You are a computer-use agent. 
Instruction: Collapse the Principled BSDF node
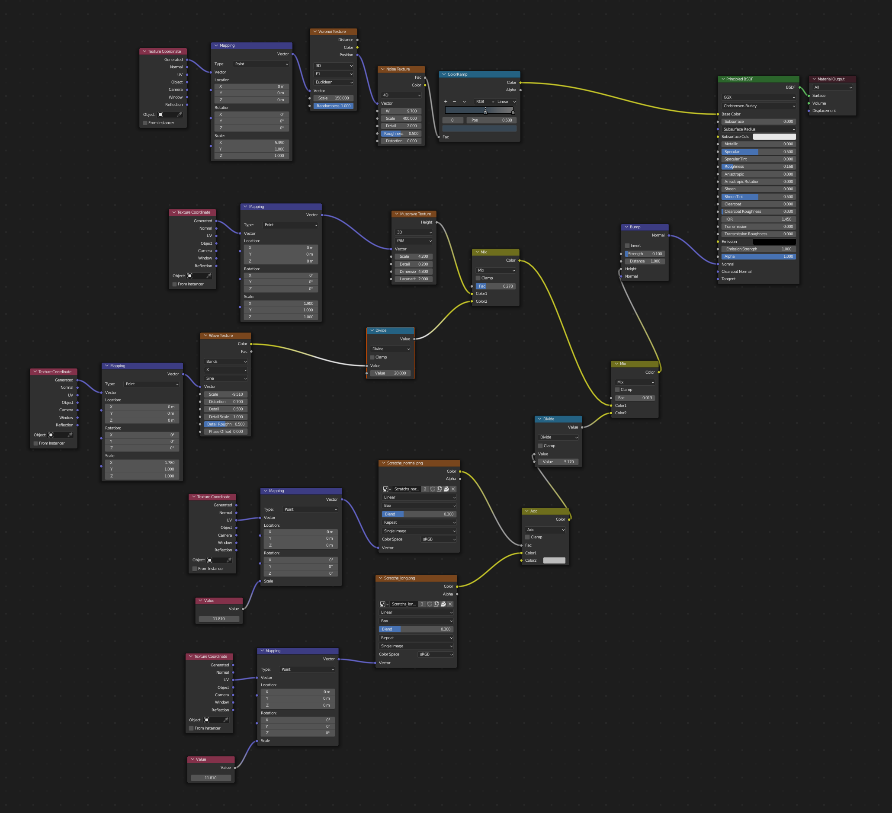[x=723, y=79]
